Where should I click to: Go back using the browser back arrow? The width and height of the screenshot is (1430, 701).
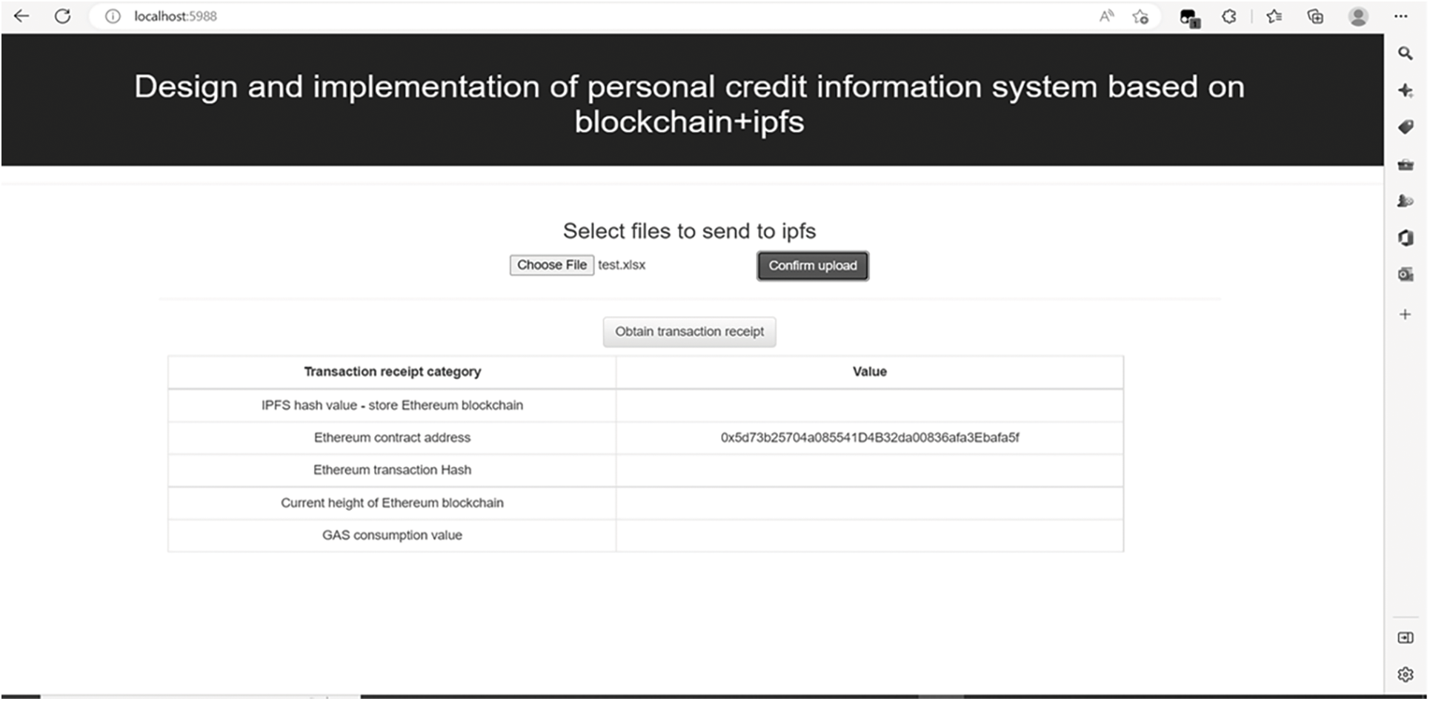coord(21,16)
